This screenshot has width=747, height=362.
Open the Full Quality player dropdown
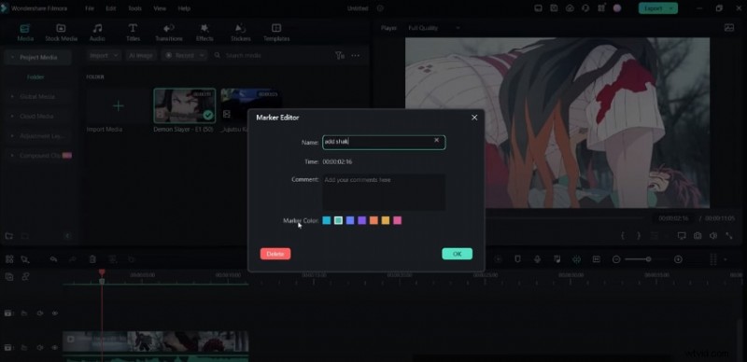point(433,28)
